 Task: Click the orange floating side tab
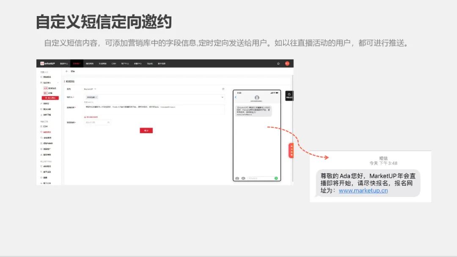tap(291, 150)
